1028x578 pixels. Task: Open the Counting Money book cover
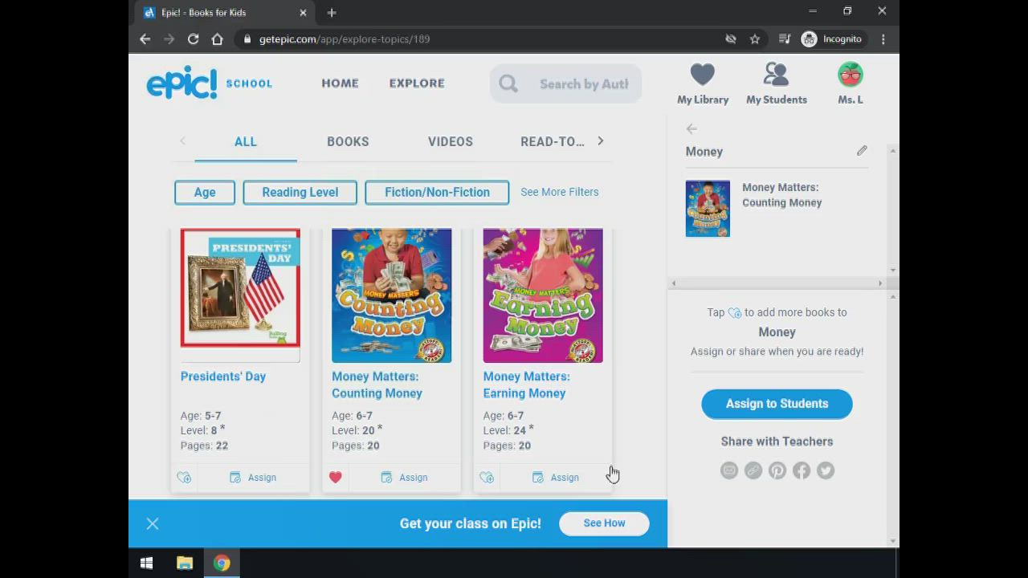(392, 295)
